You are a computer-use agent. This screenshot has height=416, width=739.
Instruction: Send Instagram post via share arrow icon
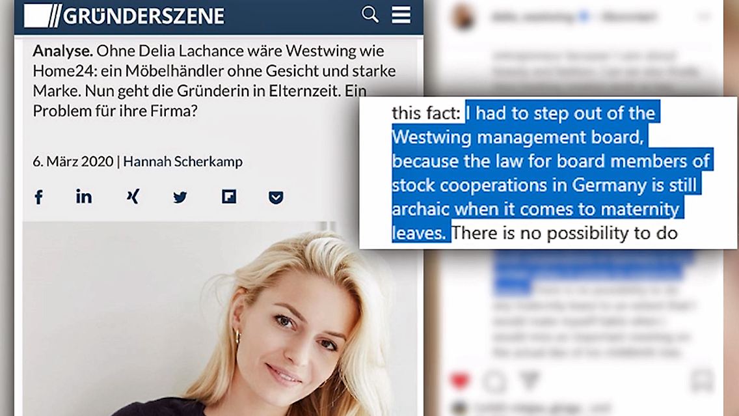[x=530, y=380]
